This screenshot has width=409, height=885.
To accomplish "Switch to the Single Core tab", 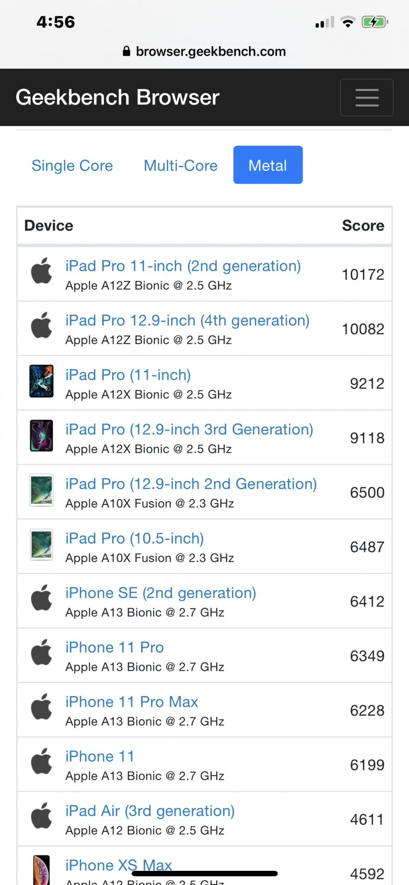I will (72, 165).
